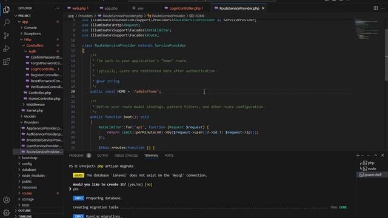388x218 pixels.
Task: Expand the OUTLINE section
Action: click(24, 211)
